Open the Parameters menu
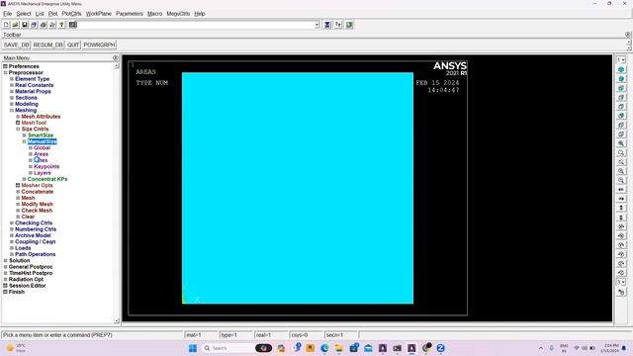The width and height of the screenshot is (633, 356). tap(130, 14)
